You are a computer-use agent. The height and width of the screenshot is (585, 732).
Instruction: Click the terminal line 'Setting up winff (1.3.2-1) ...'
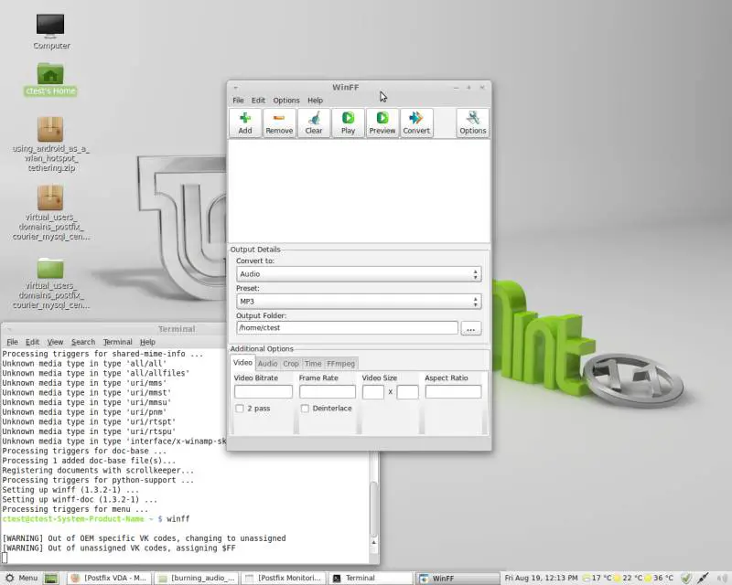(x=70, y=490)
